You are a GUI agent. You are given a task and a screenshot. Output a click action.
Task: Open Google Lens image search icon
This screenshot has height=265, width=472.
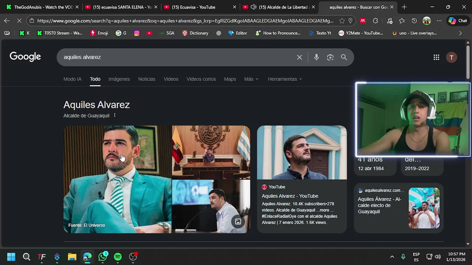click(330, 57)
